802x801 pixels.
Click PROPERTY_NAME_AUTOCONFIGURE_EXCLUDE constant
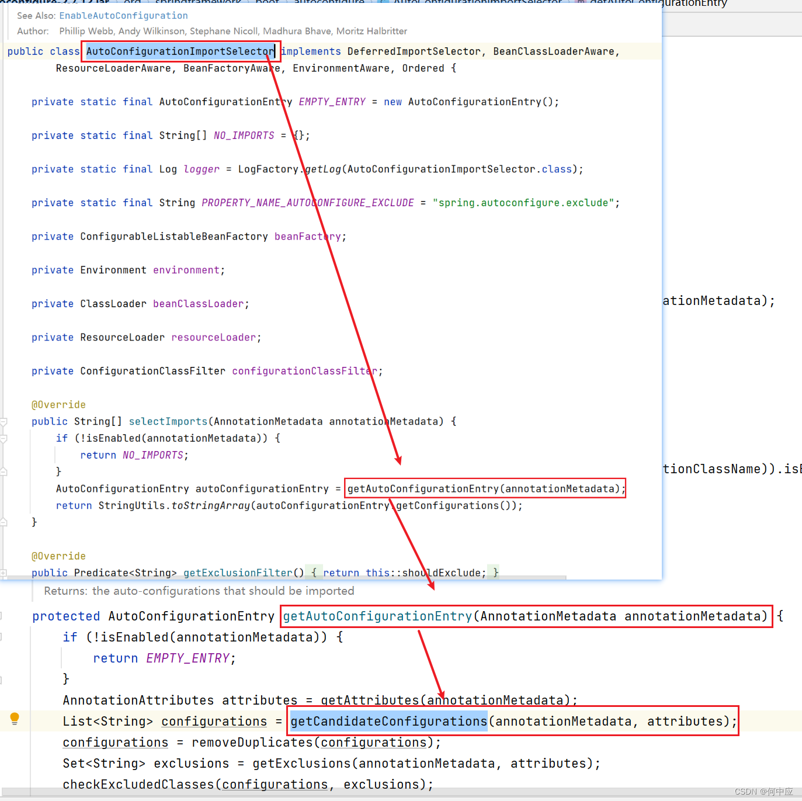pyautogui.click(x=308, y=203)
